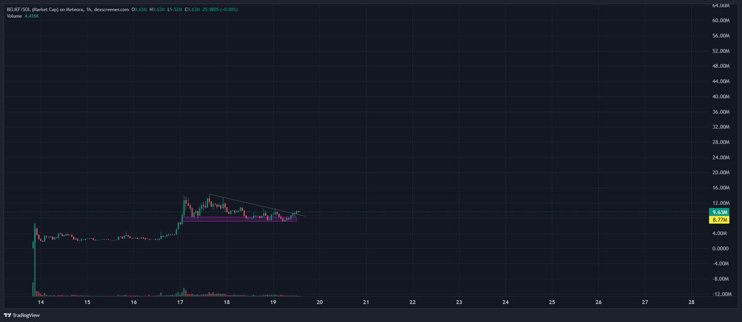742x322 pixels.
Task: Click the 52.00M price axis label
Action: 721,51
